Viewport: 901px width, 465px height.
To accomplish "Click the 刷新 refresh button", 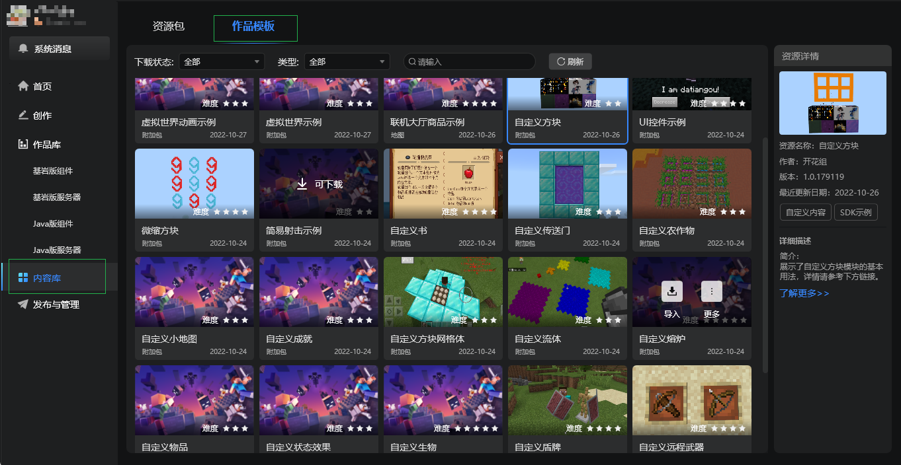I will (570, 61).
